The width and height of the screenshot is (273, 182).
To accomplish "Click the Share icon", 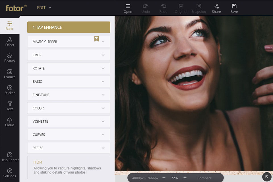I will pos(216,8).
